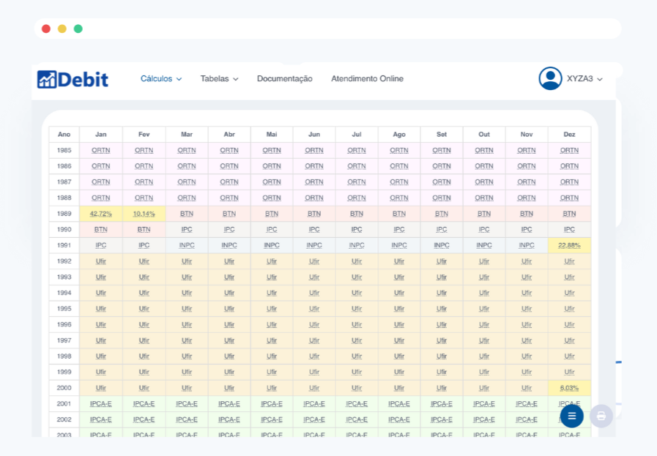Go to Documentação page
657x456 pixels.
pos(284,79)
